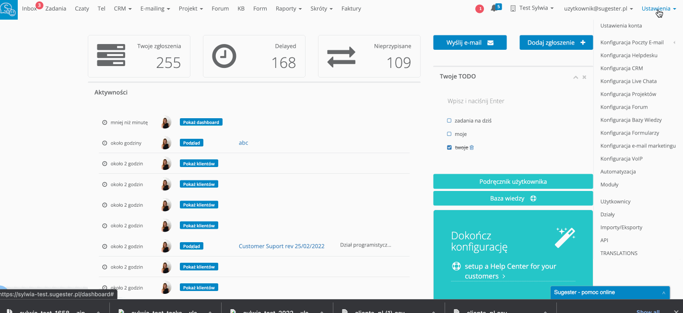This screenshot has height=313, width=683.
Task: Open the Forum menu item
Action: [x=220, y=9]
